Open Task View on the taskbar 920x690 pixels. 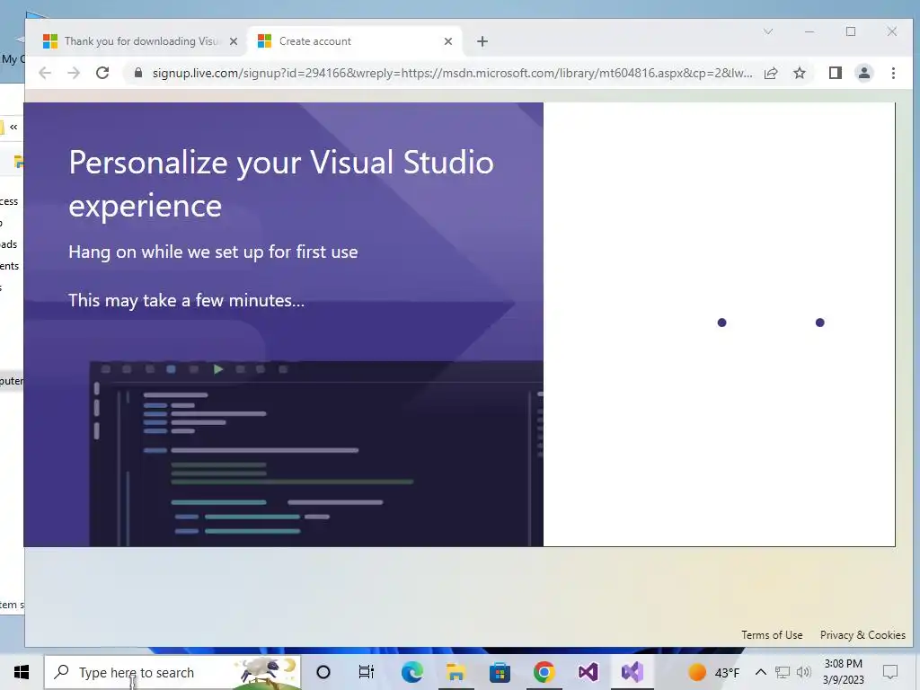tap(367, 672)
